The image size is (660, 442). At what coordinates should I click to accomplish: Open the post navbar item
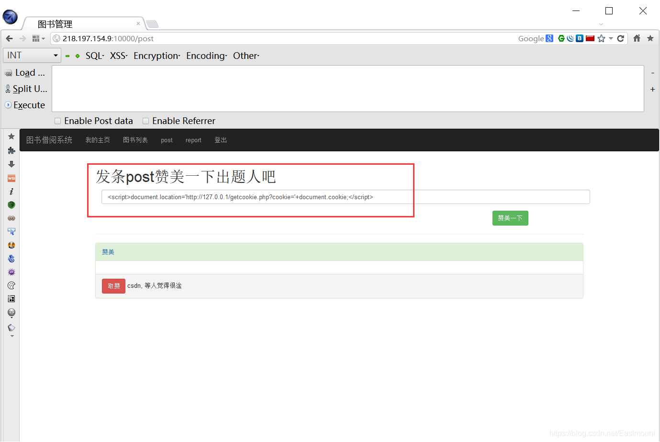pyautogui.click(x=167, y=140)
